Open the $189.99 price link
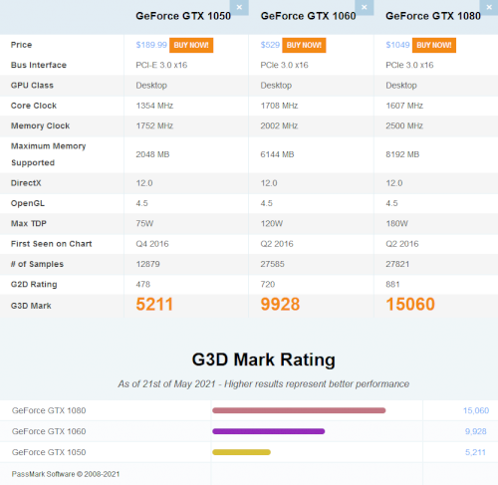The width and height of the screenshot is (498, 485). [151, 45]
